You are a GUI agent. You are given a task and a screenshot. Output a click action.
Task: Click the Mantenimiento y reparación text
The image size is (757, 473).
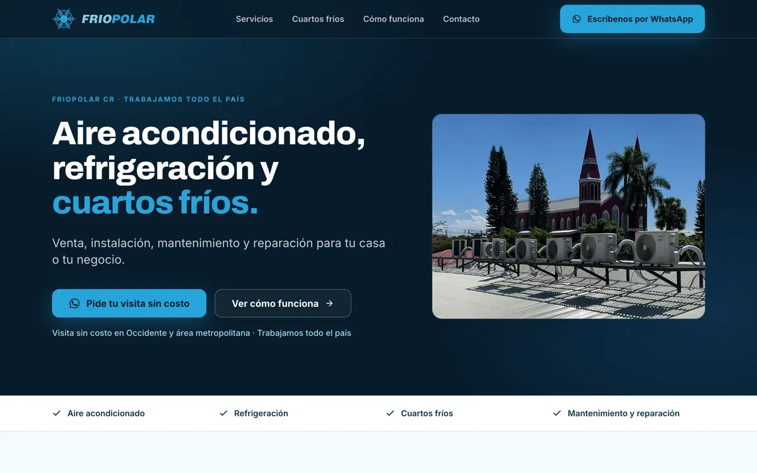pyautogui.click(x=624, y=414)
